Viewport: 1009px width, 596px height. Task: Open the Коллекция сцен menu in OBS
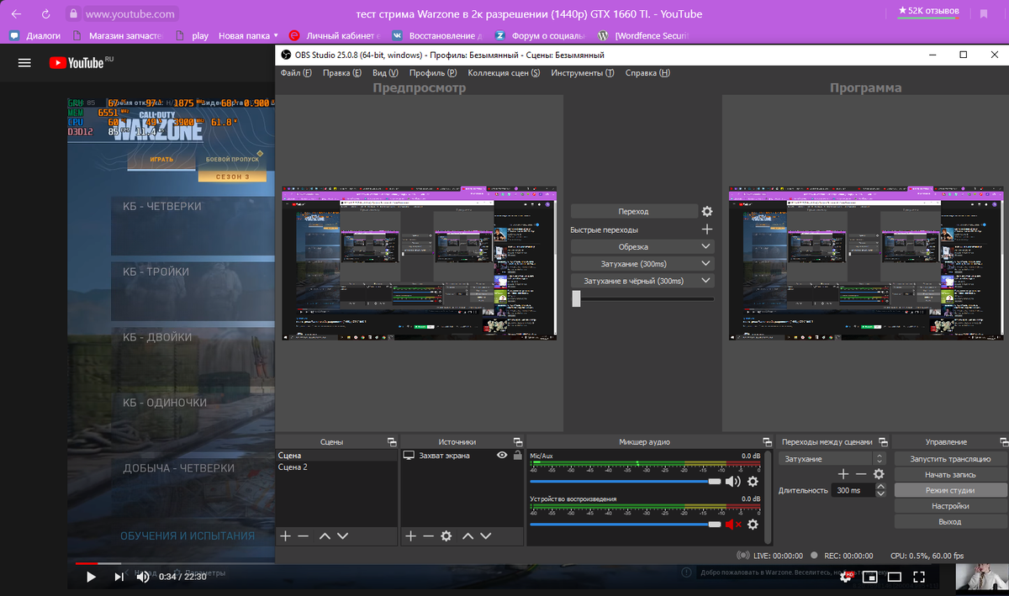pyautogui.click(x=504, y=73)
